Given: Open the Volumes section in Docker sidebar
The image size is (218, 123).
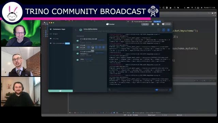Looking at the screenshot, I should pos(56,39).
